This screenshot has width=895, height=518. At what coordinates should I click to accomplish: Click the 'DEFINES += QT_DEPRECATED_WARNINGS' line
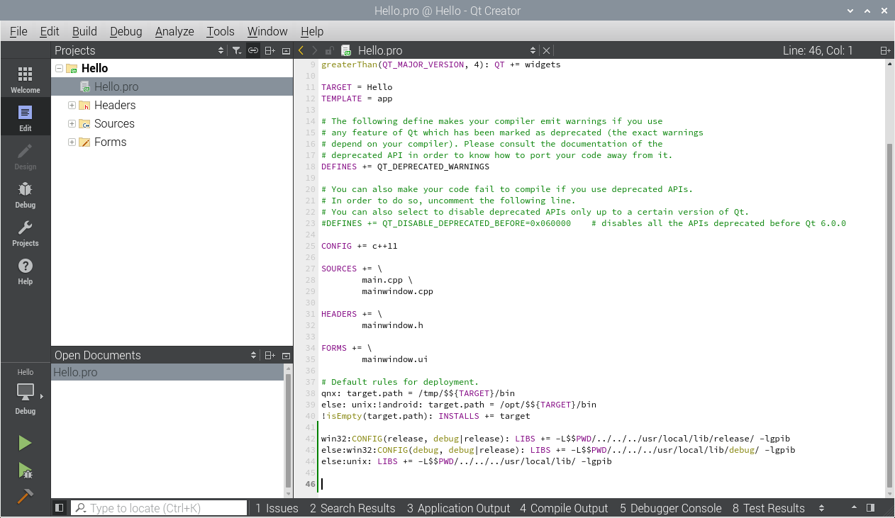[x=405, y=167]
